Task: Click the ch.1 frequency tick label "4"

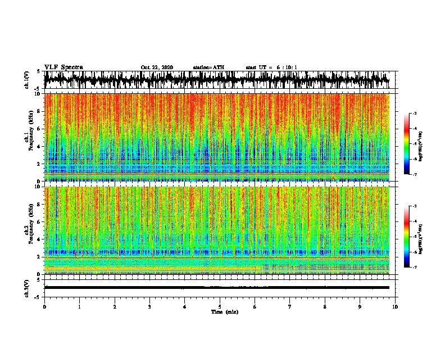Action: tap(40, 147)
